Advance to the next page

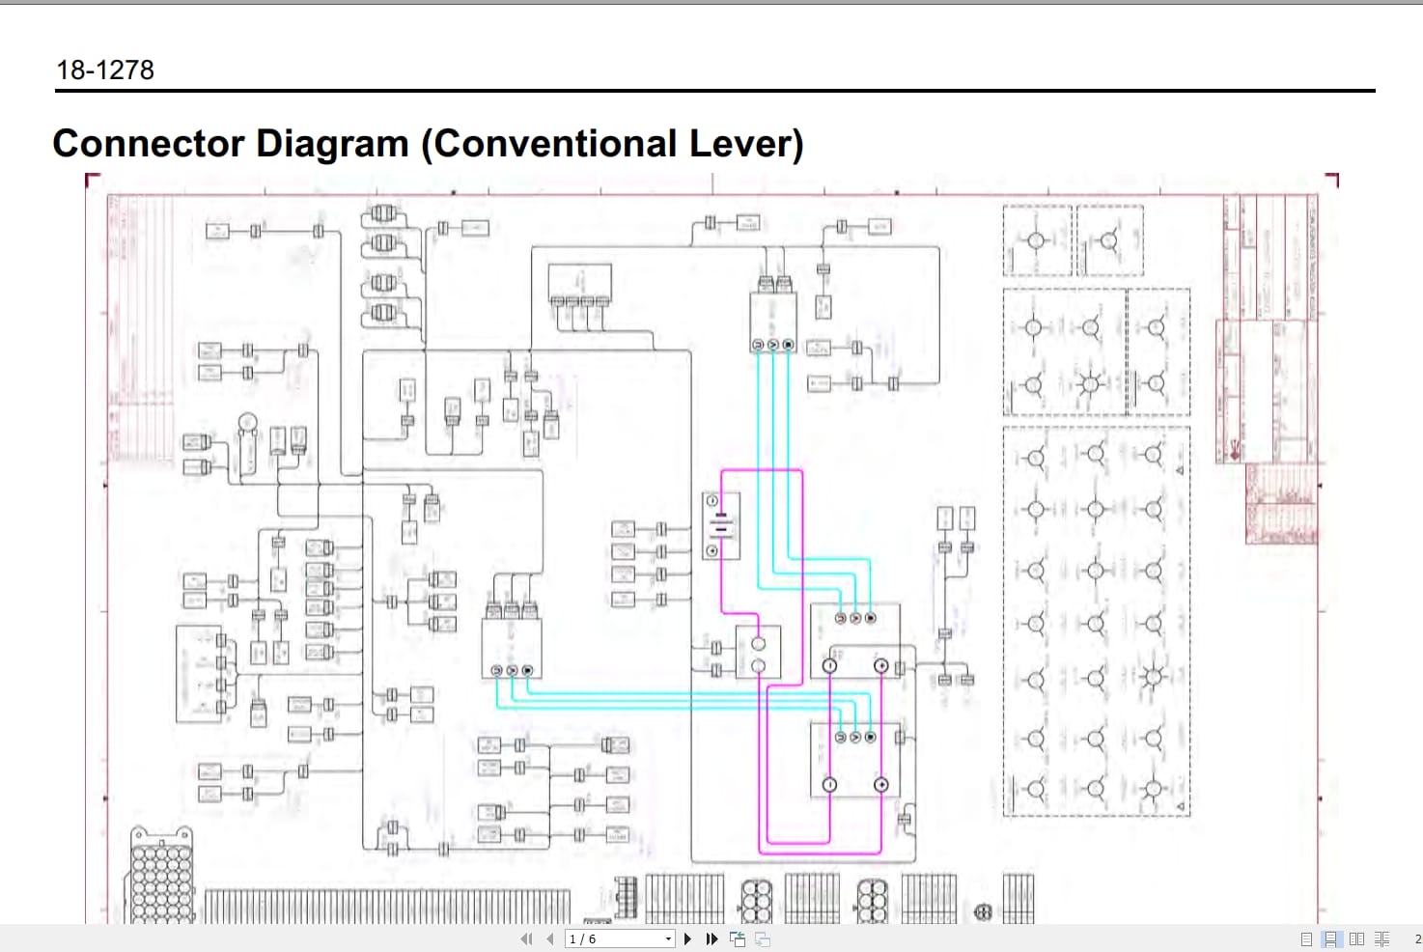(x=687, y=938)
